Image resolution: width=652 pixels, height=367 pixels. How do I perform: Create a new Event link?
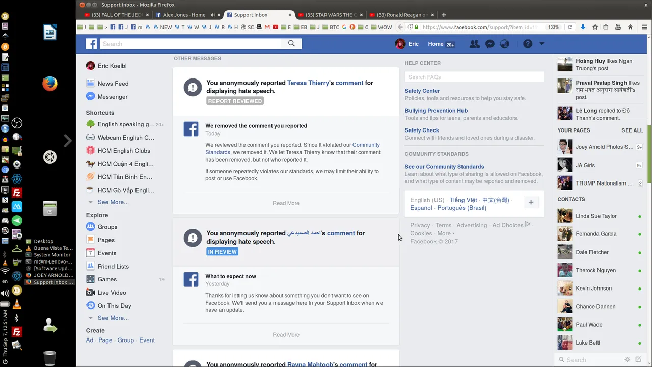[x=147, y=340]
